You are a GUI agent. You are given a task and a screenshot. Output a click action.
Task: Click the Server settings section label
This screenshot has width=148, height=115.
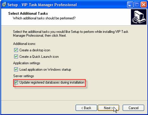24,76
